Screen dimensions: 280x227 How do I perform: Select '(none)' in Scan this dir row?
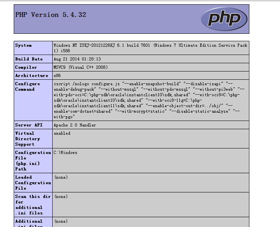(x=61, y=196)
